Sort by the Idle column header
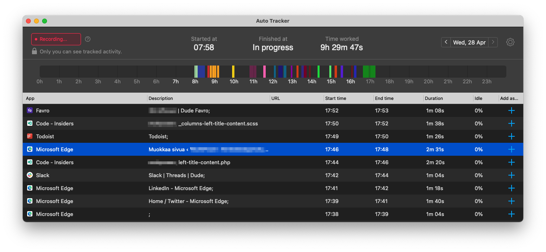546x252 pixels. coord(486,98)
